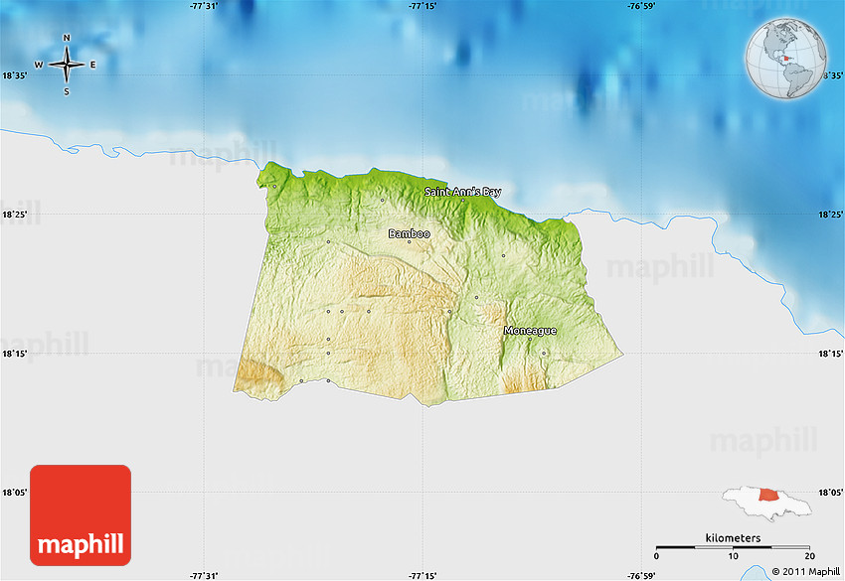Viewport: 845px width, 581px height.
Task: Click the -76°59' longitude label at bottom
Action: point(641,575)
